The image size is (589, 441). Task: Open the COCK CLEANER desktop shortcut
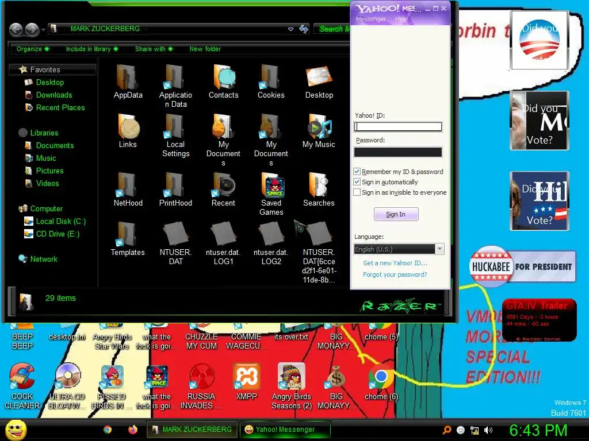[22, 386]
